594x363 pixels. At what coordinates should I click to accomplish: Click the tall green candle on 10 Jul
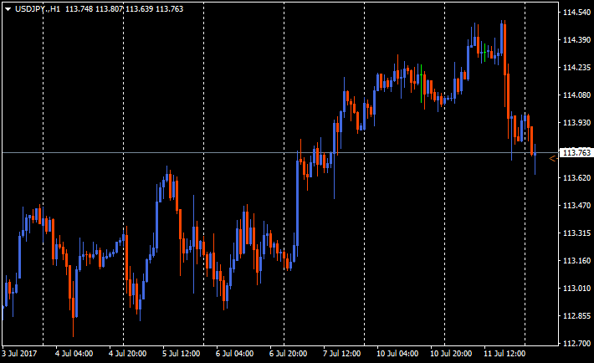click(422, 84)
